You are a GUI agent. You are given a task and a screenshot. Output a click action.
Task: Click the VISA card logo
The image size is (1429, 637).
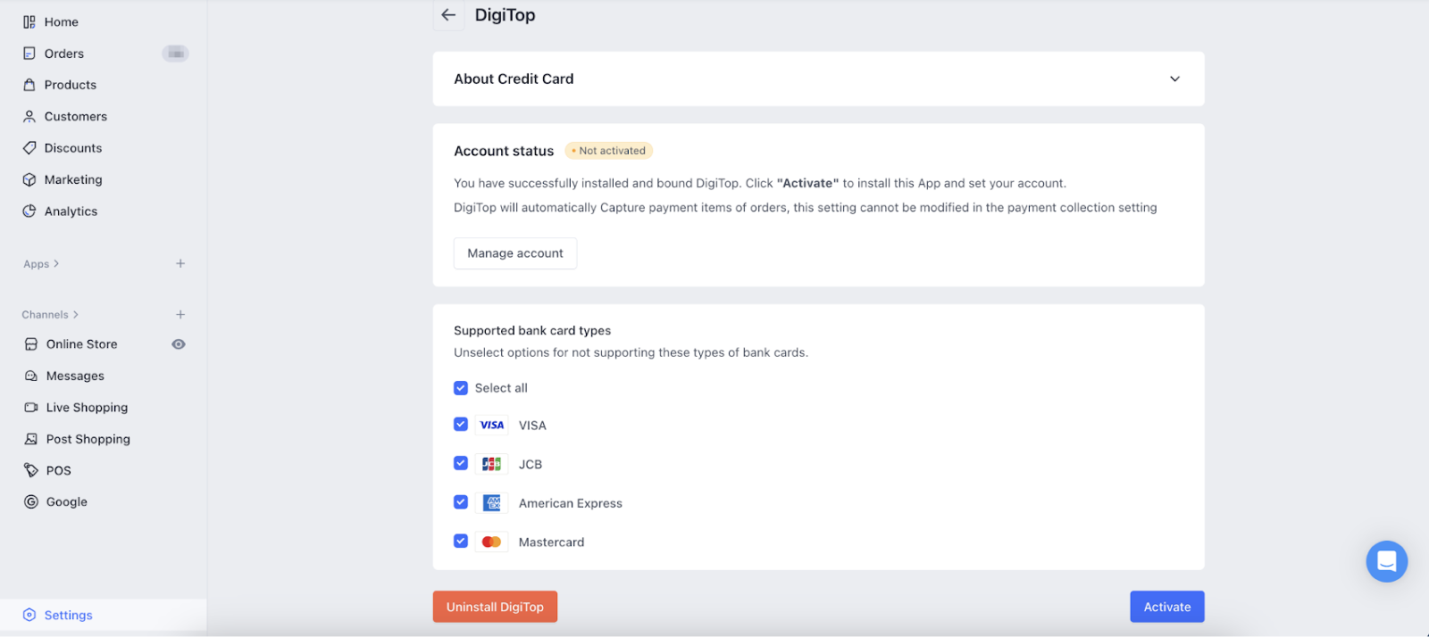pos(492,426)
